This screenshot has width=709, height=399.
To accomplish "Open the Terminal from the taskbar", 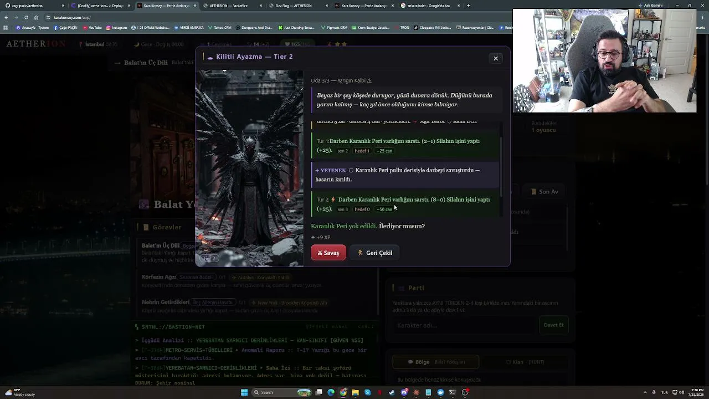I will 453,392.
